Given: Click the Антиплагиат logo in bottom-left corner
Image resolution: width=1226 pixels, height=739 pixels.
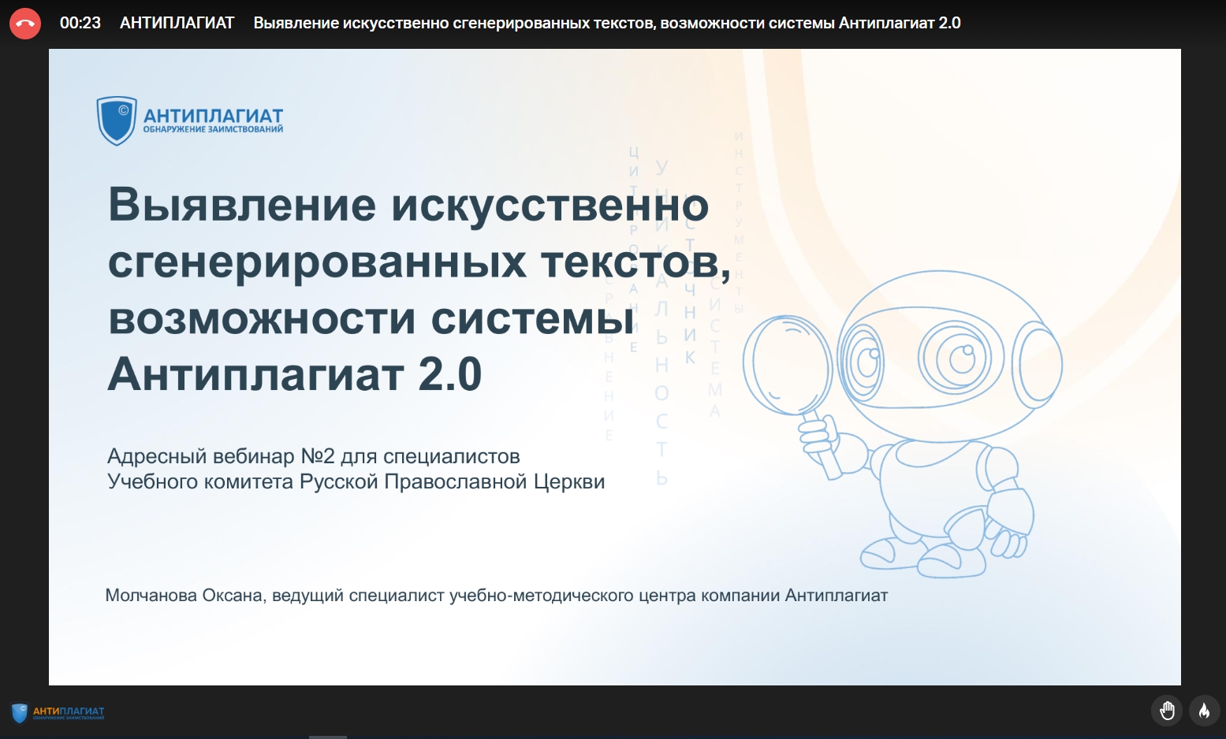Looking at the screenshot, I should pyautogui.click(x=58, y=713).
